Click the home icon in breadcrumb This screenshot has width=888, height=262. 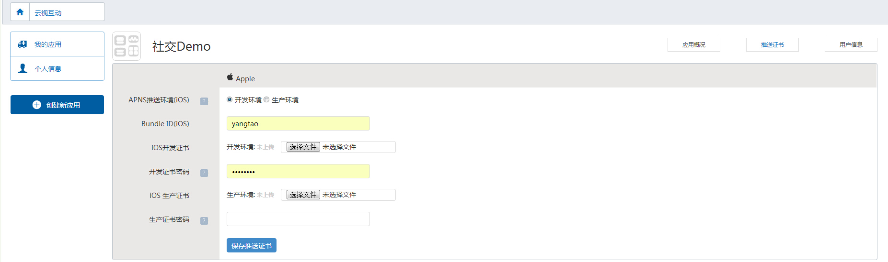[20, 12]
